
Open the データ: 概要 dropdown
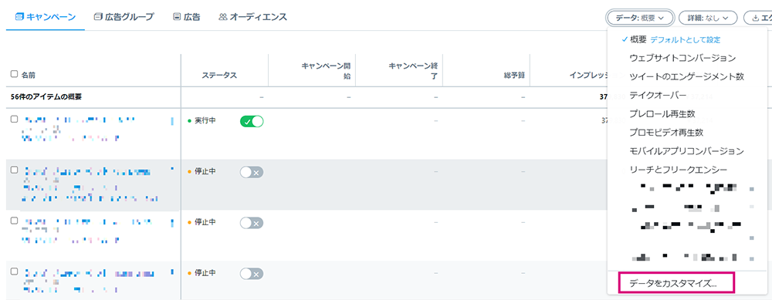pos(640,18)
